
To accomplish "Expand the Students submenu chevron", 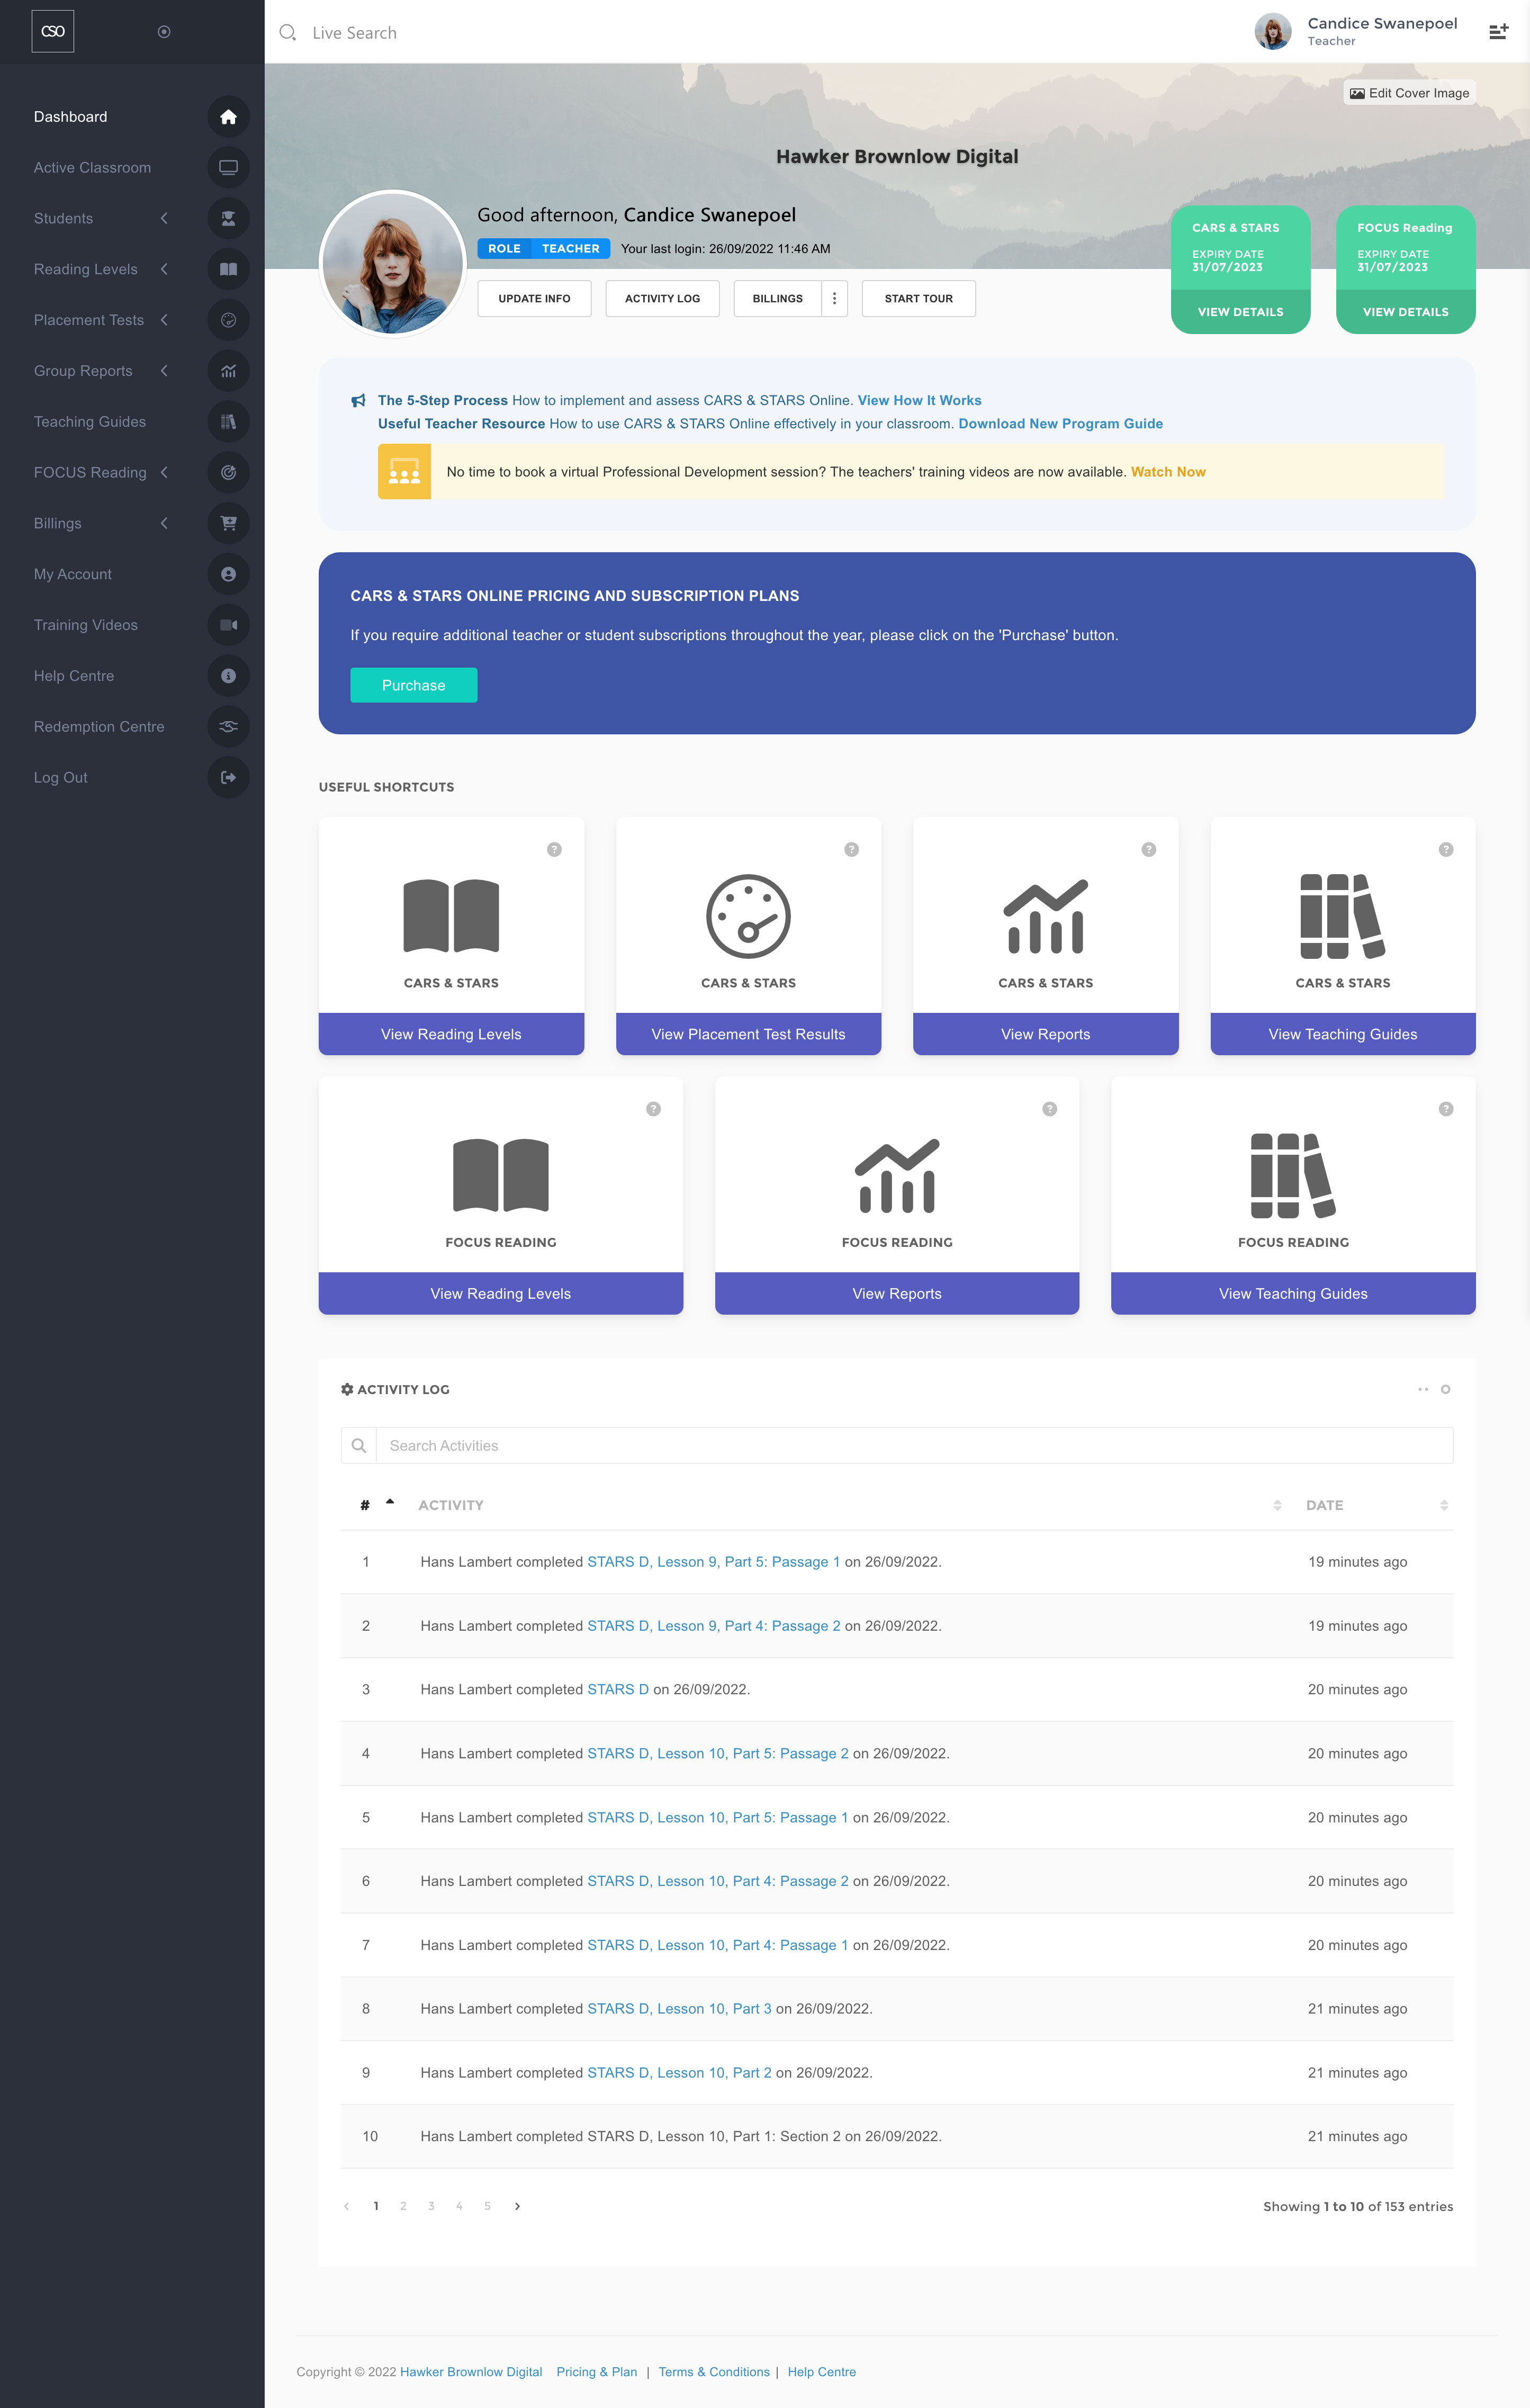I will click(164, 218).
